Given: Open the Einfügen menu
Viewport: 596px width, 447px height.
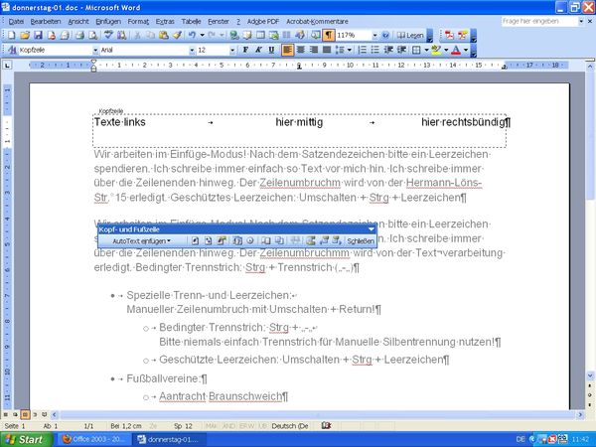Looking at the screenshot, I should [108, 21].
